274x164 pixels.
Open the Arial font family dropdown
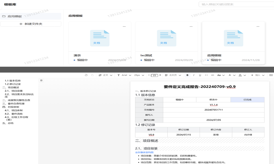click(x=124, y=75)
